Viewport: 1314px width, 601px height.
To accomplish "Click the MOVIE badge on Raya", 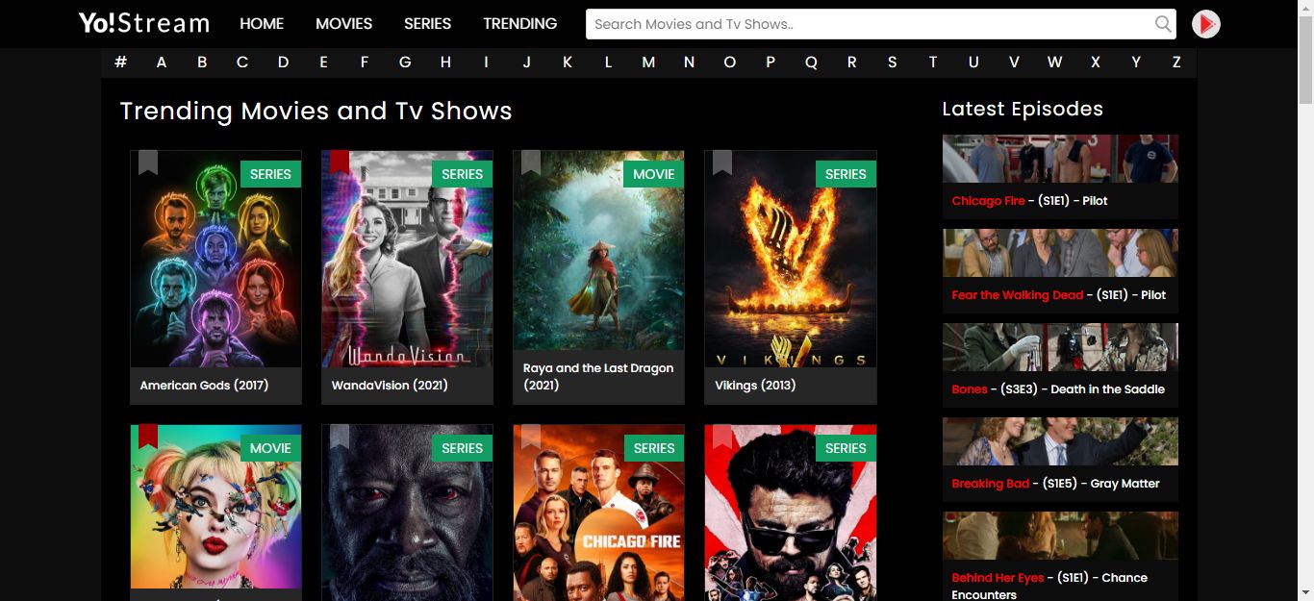I will pyautogui.click(x=654, y=174).
